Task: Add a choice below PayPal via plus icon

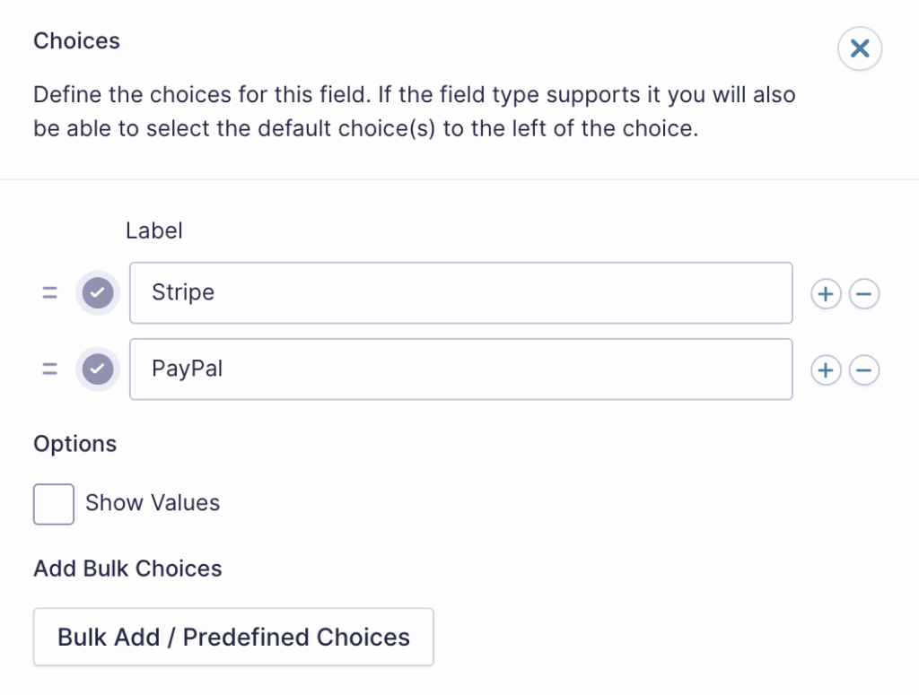Action: (826, 369)
